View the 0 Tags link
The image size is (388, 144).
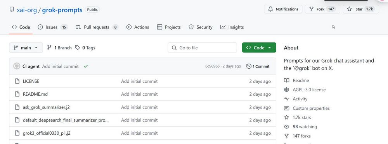[x=85, y=48]
